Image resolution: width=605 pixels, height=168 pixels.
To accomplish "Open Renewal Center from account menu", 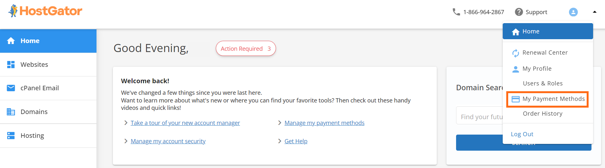I will [545, 53].
